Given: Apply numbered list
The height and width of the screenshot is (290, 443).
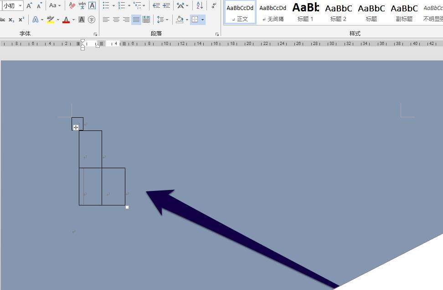Looking at the screenshot, I should click(122, 5).
